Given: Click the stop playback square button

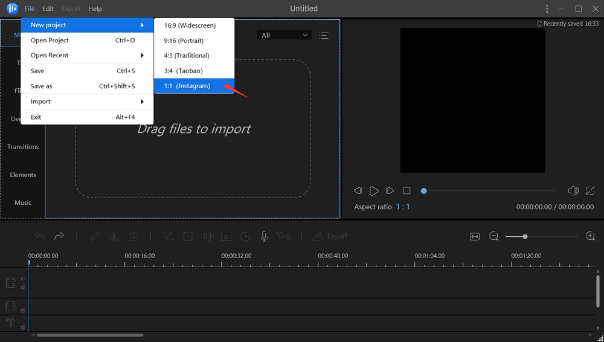Looking at the screenshot, I should pyautogui.click(x=406, y=190).
